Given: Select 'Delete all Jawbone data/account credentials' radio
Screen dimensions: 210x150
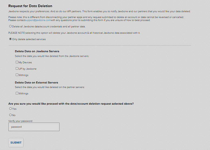Looking at the screenshot, I should pyautogui.click(x=10, y=26).
